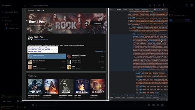The image size is (195, 110).
Task: Switch to the Network tab in DevTools
Action: 137,9
